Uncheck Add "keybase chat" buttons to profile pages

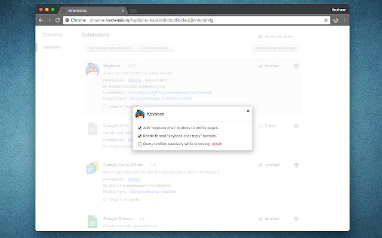click(x=140, y=129)
